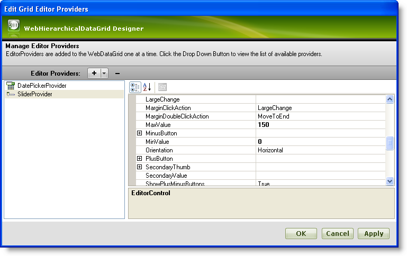407x256 pixels.
Task: Click the MarginClickAction value LargeChange
Action: click(x=321, y=108)
